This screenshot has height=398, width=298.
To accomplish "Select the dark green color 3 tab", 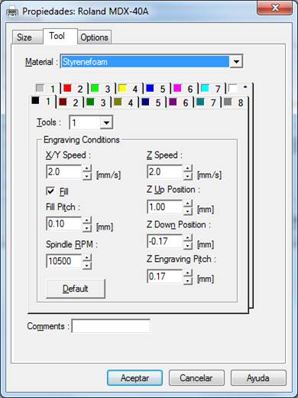I will 97,103.
